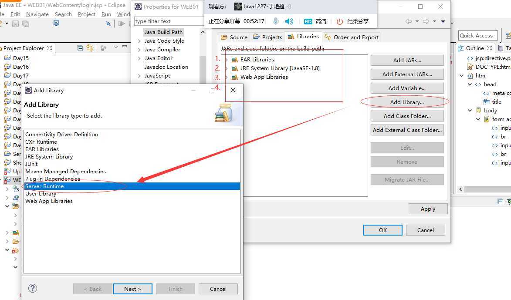Image resolution: width=511 pixels, height=300 pixels.
Task: Select Java Build Path property page
Action: click(x=163, y=32)
